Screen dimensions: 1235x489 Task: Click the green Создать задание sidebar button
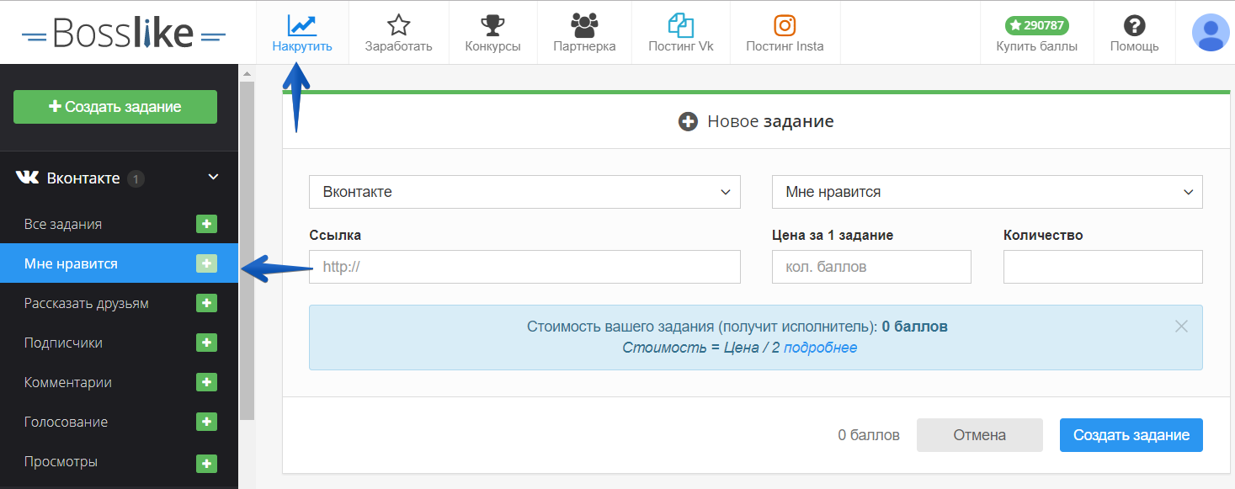pos(115,107)
